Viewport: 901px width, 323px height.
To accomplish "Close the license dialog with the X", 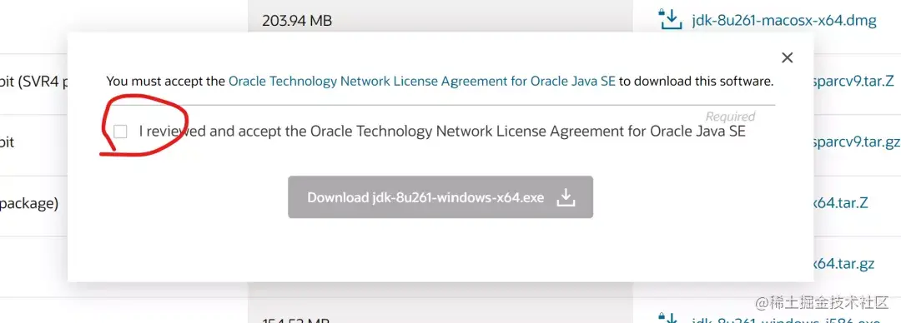I will click(x=788, y=57).
